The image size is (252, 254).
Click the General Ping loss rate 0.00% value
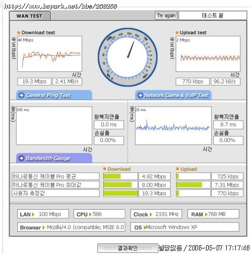(109, 140)
